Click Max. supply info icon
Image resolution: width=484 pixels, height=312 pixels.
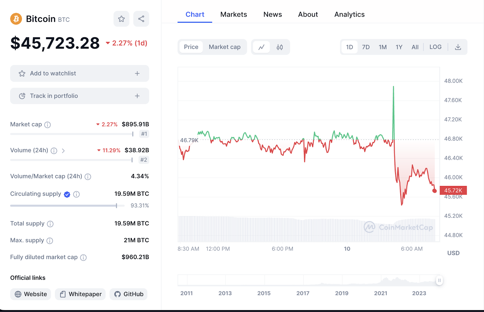point(50,241)
